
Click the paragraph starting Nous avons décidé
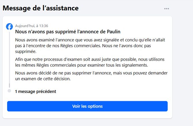pyautogui.click(x=91, y=76)
